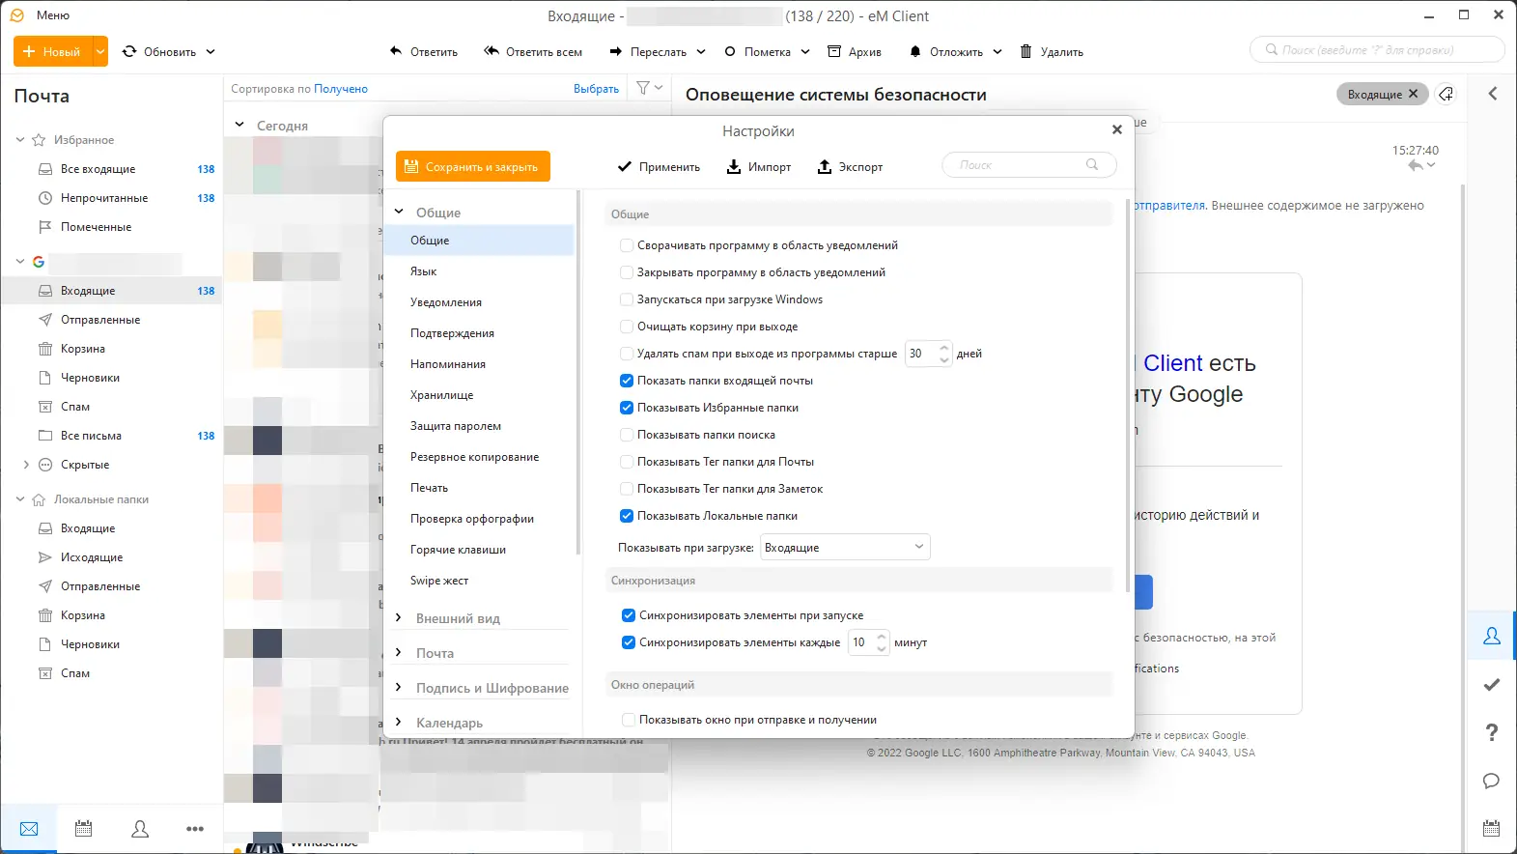
Task: Open Показывать при загрузке dropdown
Action: click(x=845, y=547)
